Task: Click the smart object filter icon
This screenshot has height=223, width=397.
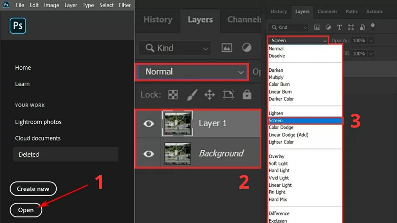Action: pos(362,27)
